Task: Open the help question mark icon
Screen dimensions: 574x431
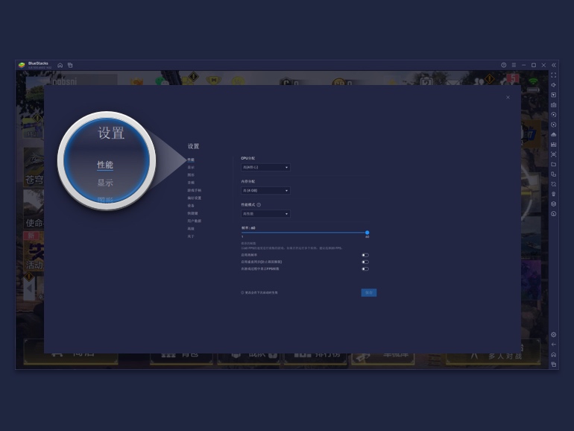Action: pos(504,65)
